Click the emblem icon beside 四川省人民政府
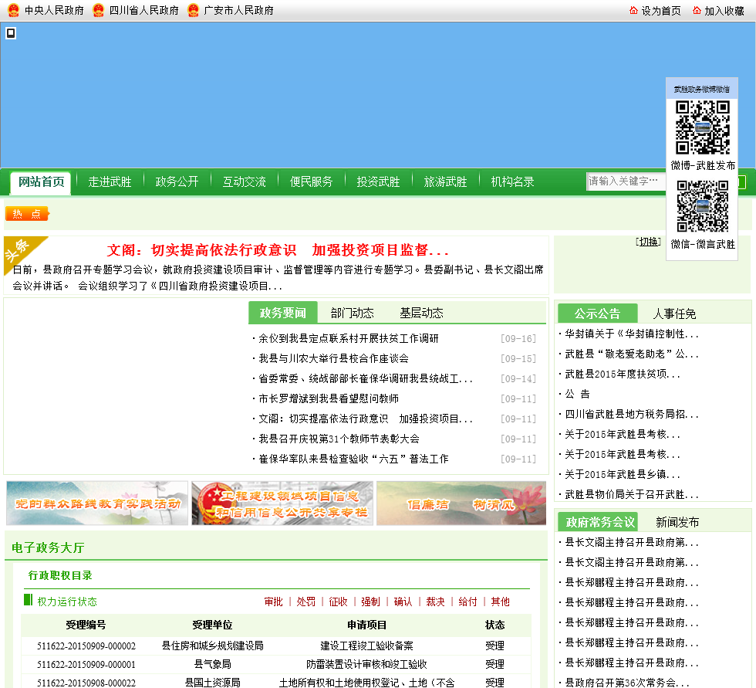This screenshot has width=756, height=688. click(98, 10)
